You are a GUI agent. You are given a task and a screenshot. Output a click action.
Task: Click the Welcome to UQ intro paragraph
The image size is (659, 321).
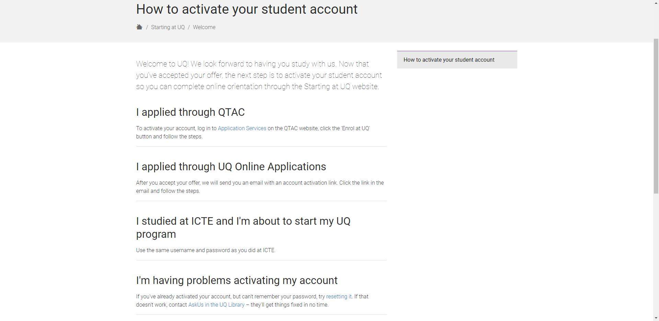pyautogui.click(x=259, y=75)
